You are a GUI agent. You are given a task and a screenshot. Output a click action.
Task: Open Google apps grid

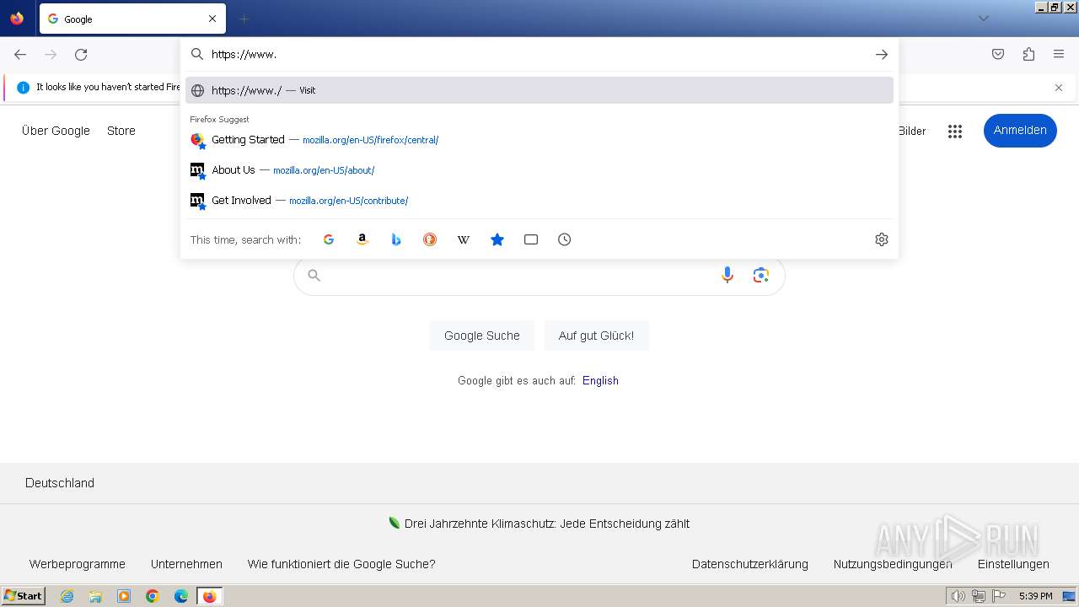pyautogui.click(x=955, y=131)
